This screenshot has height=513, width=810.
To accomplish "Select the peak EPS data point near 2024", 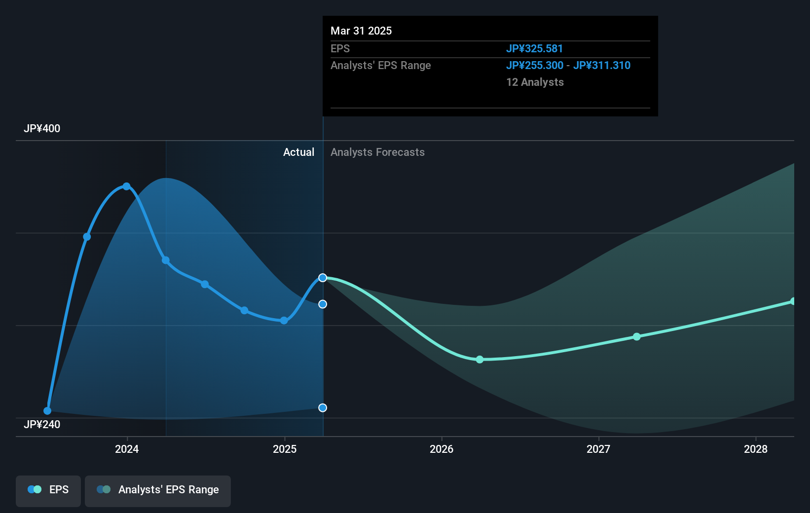I will click(x=126, y=186).
